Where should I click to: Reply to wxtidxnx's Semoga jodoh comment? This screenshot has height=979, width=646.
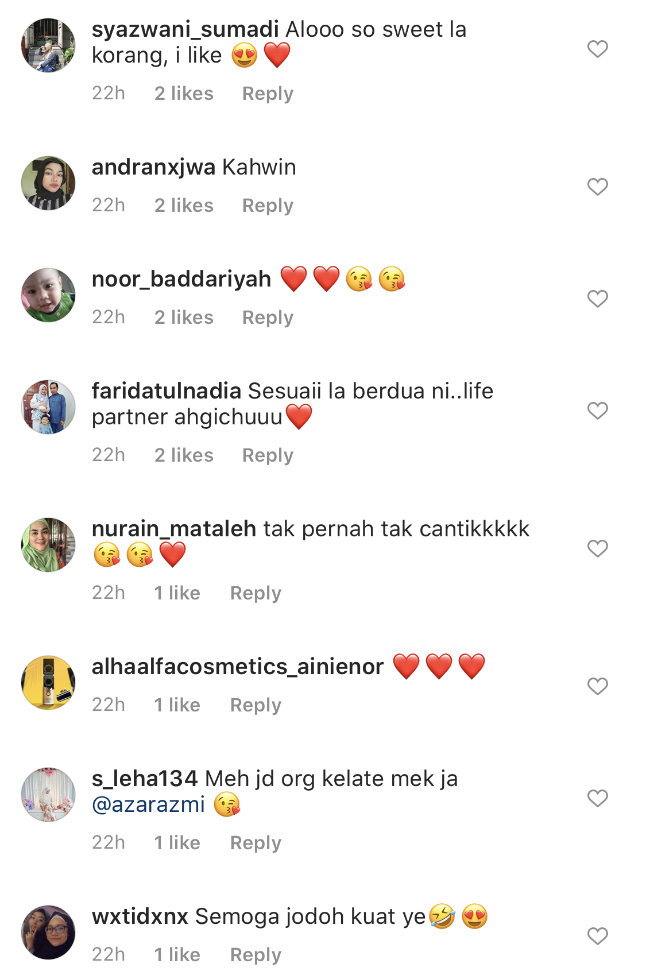[256, 955]
